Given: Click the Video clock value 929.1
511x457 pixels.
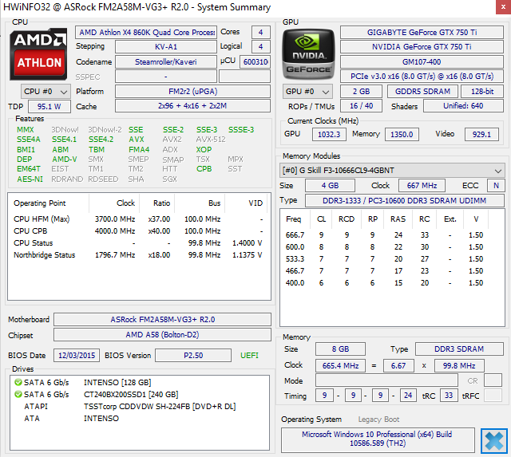Looking at the screenshot, I should click(481, 134).
